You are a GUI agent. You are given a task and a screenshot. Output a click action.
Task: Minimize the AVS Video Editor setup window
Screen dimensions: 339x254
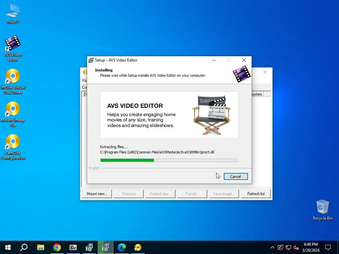214,60
